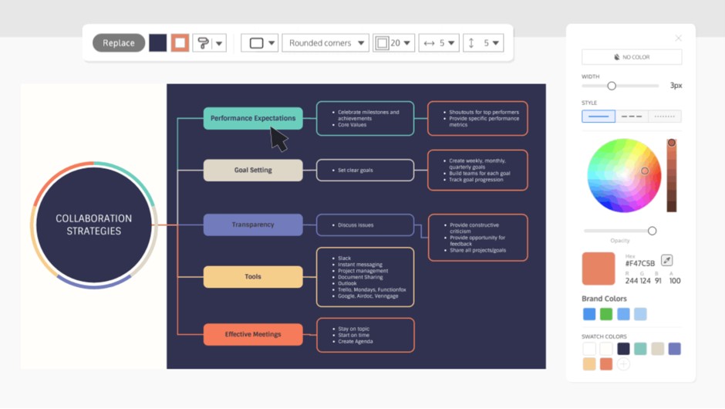This screenshot has width=725, height=409.
Task: Click the 'Celebrate milestones and achievements' box
Action: (366, 118)
